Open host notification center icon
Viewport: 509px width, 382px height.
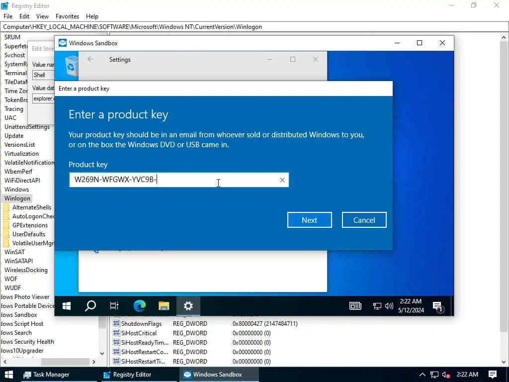(493, 375)
